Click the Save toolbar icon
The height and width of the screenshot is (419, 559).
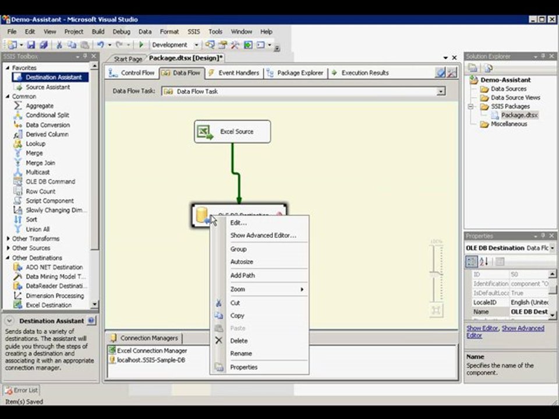click(31, 45)
